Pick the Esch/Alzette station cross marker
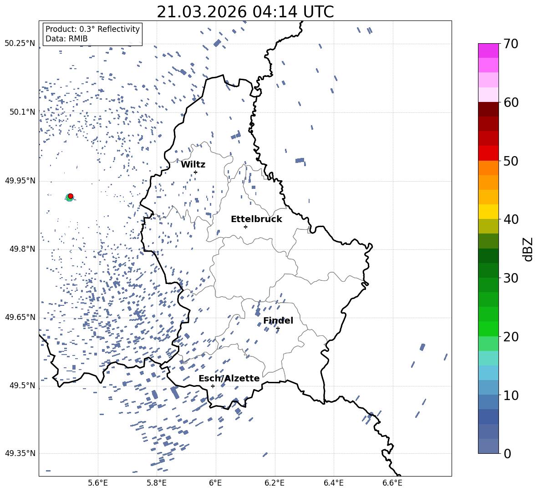The image size is (539, 492). tap(213, 386)
